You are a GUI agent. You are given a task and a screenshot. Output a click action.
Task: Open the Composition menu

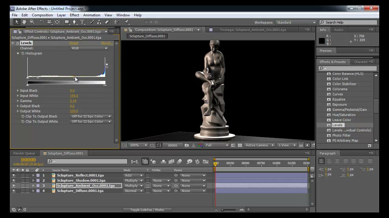click(42, 15)
